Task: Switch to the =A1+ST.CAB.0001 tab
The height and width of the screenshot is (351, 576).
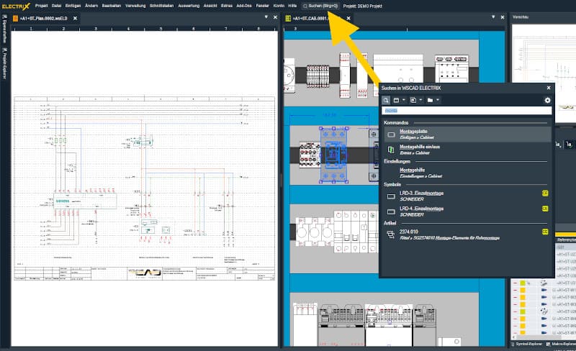Action: point(314,18)
